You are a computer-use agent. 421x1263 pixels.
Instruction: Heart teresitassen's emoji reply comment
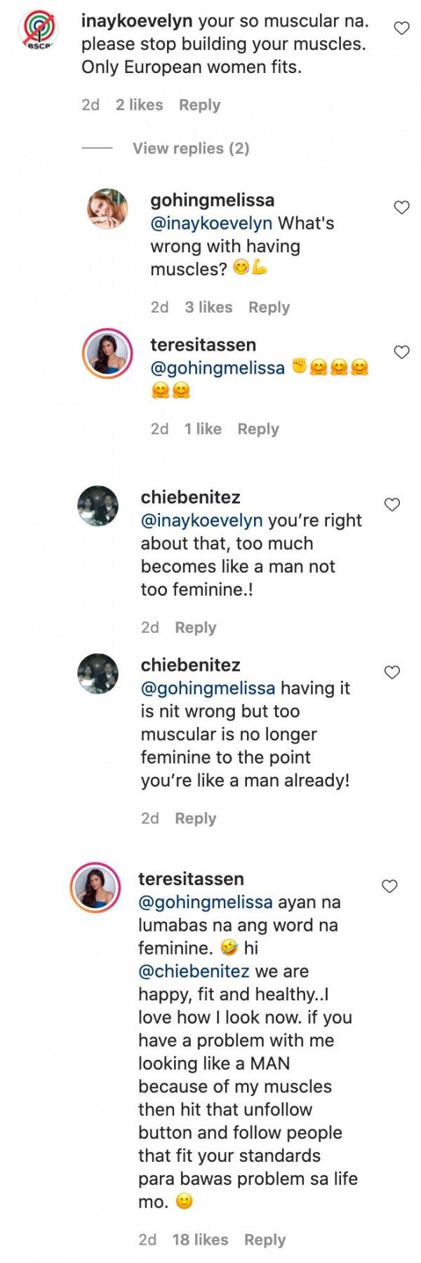[x=401, y=352]
